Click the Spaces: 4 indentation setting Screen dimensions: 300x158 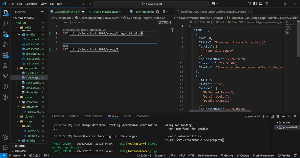point(159,156)
